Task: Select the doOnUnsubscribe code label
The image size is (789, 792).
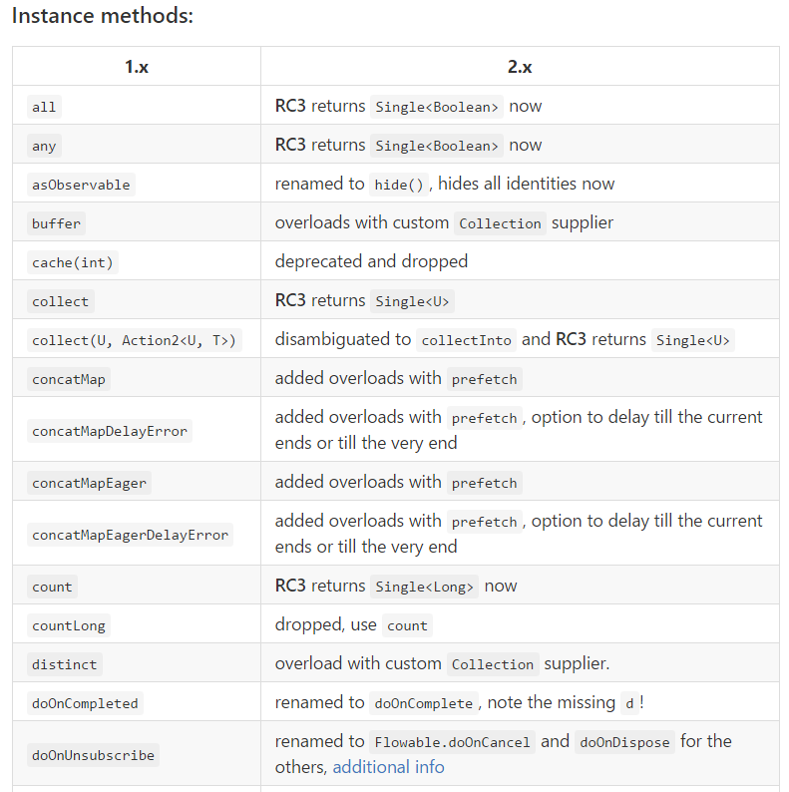Action: coord(93,755)
